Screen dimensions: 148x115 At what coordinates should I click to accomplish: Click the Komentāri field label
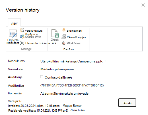click(x=15, y=93)
